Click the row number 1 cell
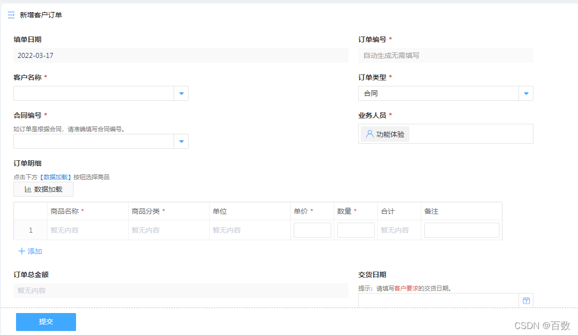Screen dimensions: 578x335 click(x=31, y=230)
